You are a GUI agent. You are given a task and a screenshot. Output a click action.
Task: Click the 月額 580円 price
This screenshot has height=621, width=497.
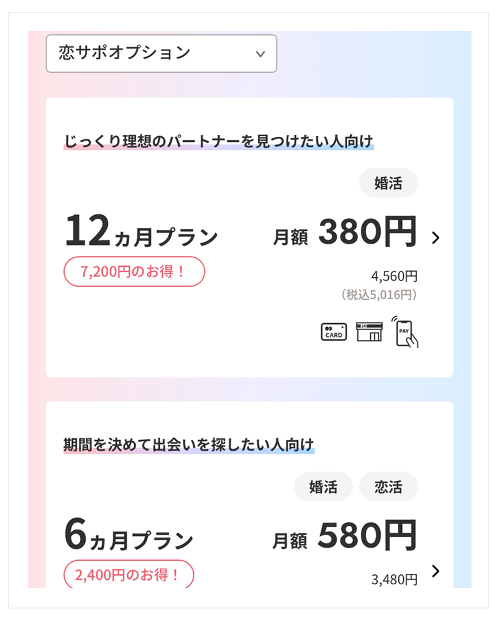[345, 536]
